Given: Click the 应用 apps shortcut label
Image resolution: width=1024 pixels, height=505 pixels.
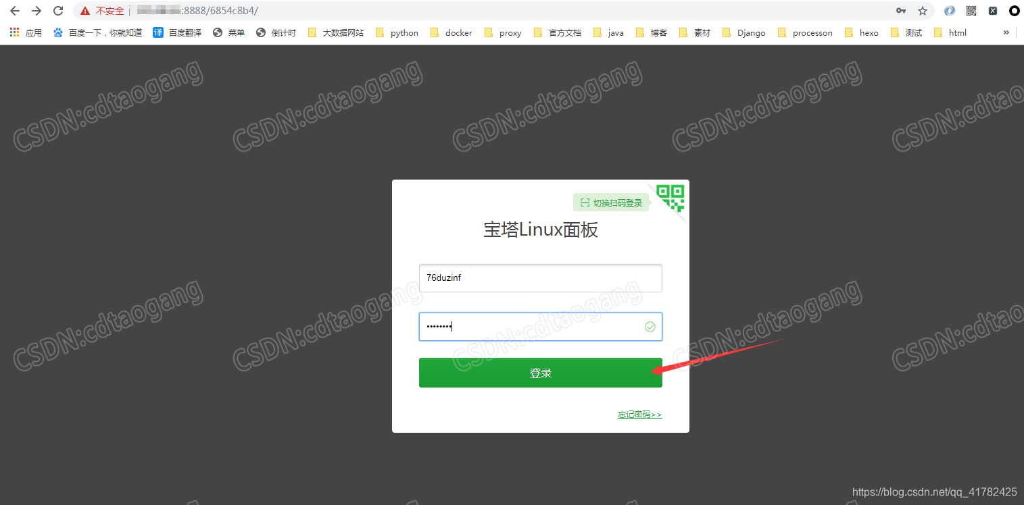Looking at the screenshot, I should pos(34,32).
